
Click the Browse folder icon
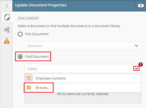click(x=29, y=88)
